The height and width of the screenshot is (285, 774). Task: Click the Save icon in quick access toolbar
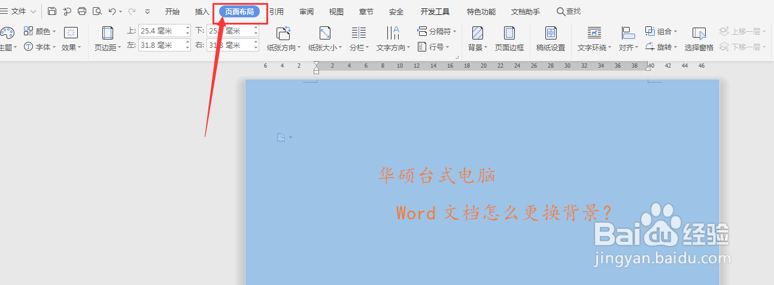(x=52, y=11)
